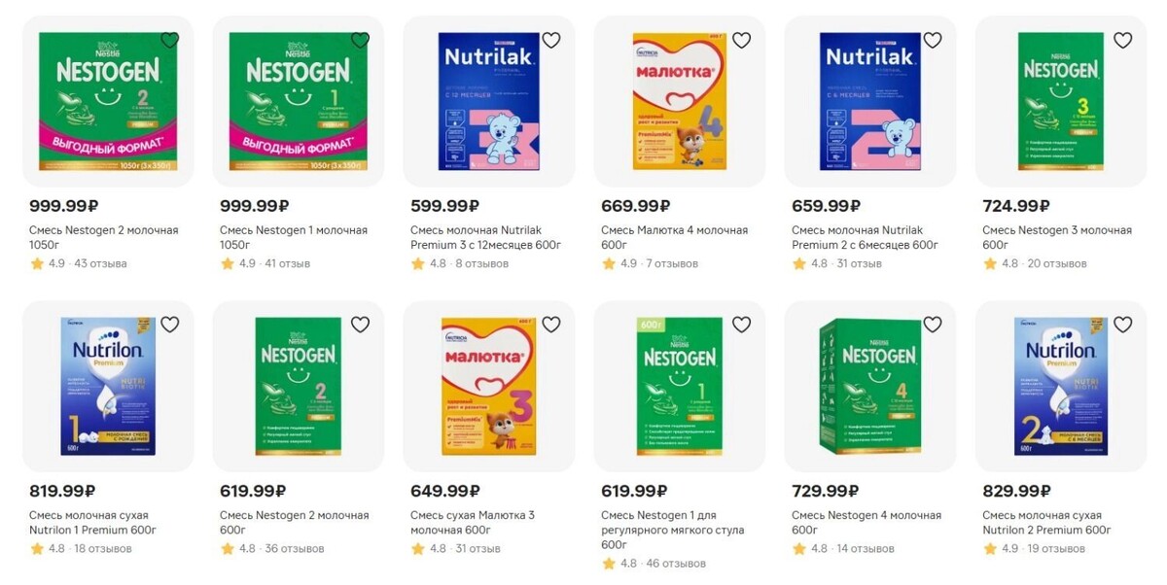The height and width of the screenshot is (585, 1167).
Task: Click heart icon on Nestogen 4 card
Action: point(932,325)
